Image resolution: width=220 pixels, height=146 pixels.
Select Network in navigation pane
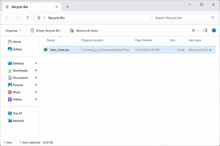[16, 121]
